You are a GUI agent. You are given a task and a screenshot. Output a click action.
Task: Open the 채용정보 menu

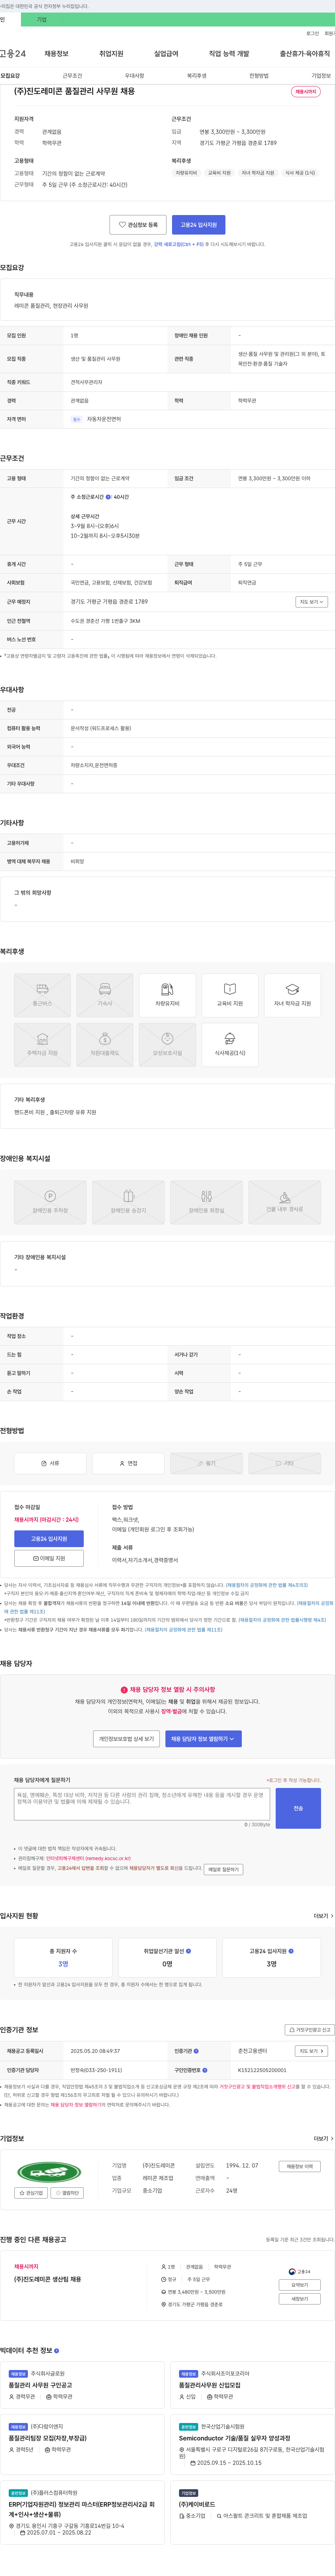(56, 54)
